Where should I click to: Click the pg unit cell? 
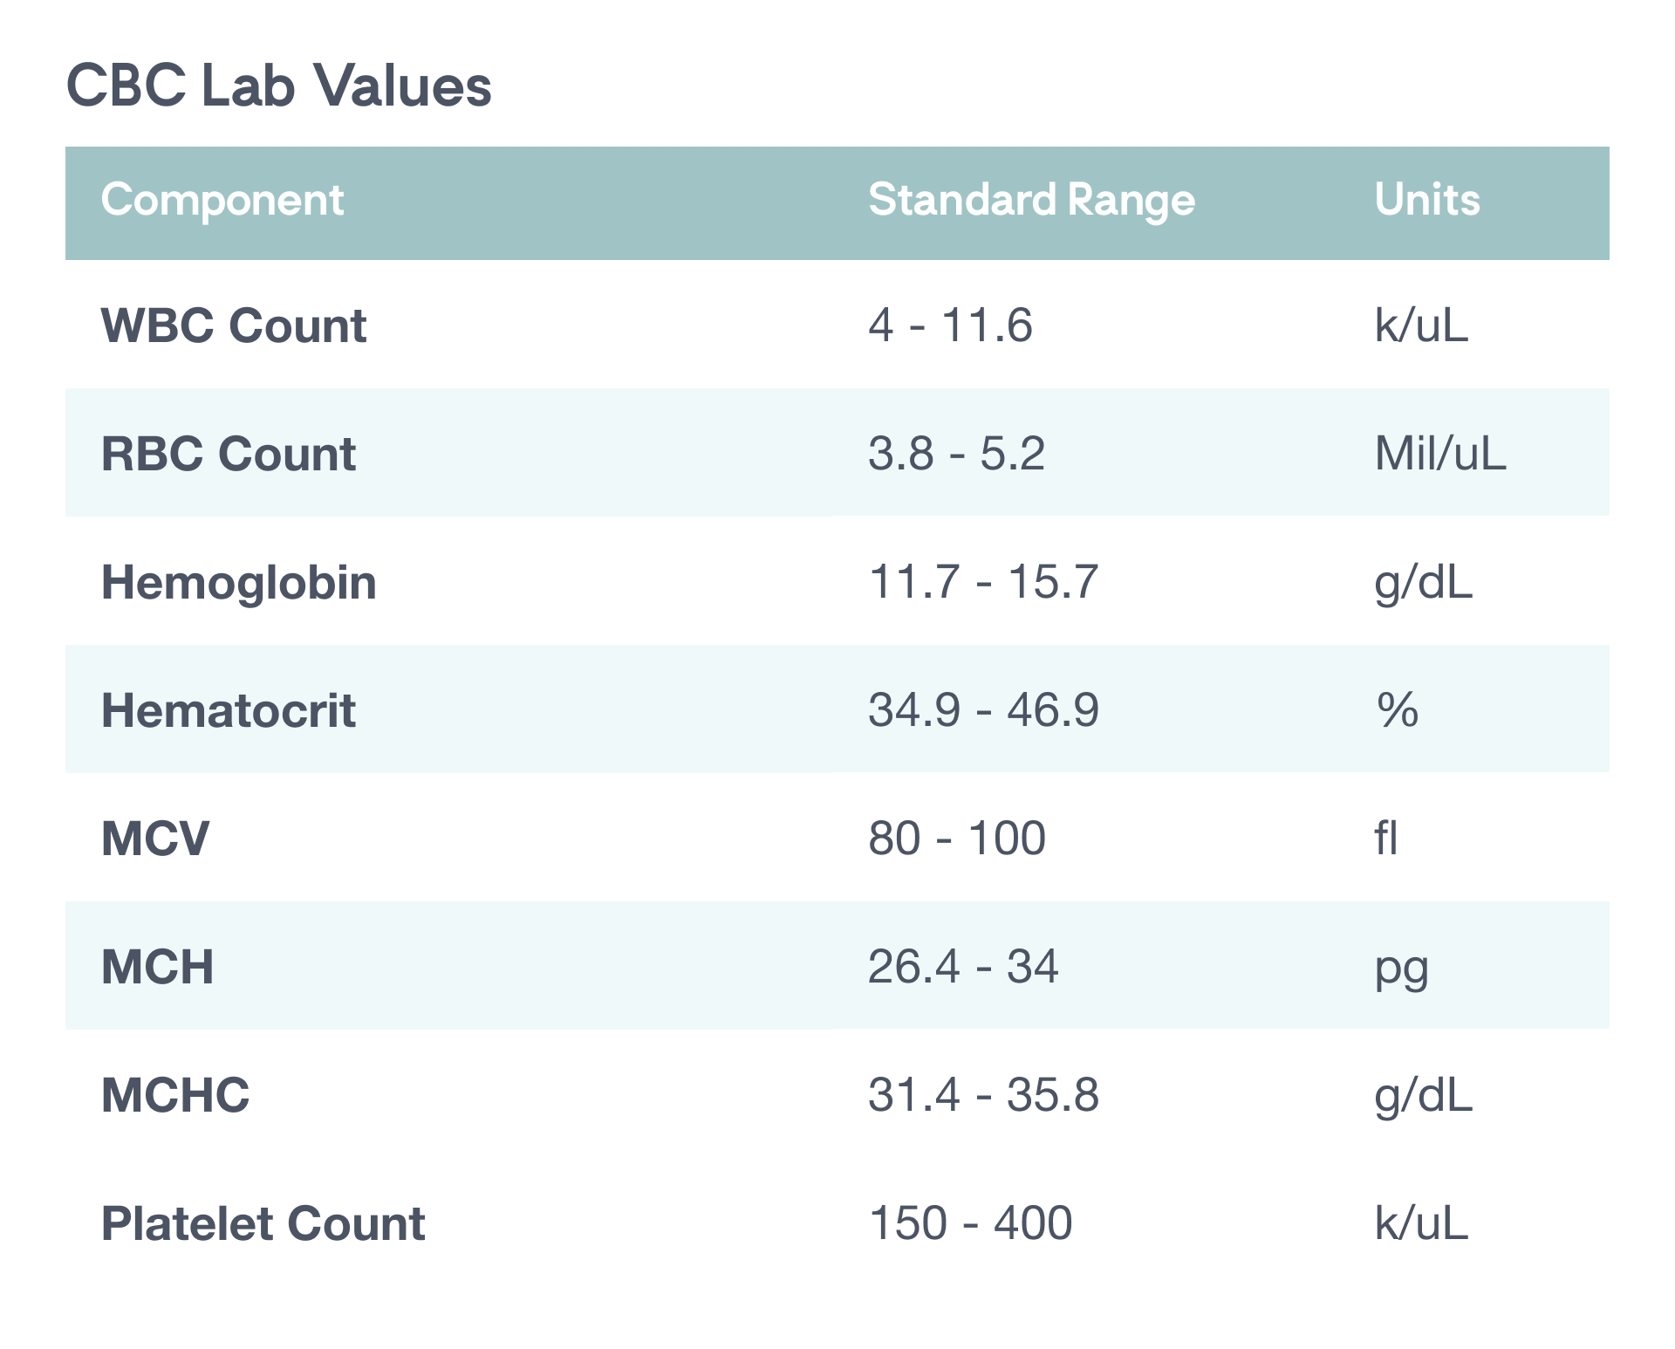pyautogui.click(x=1401, y=969)
